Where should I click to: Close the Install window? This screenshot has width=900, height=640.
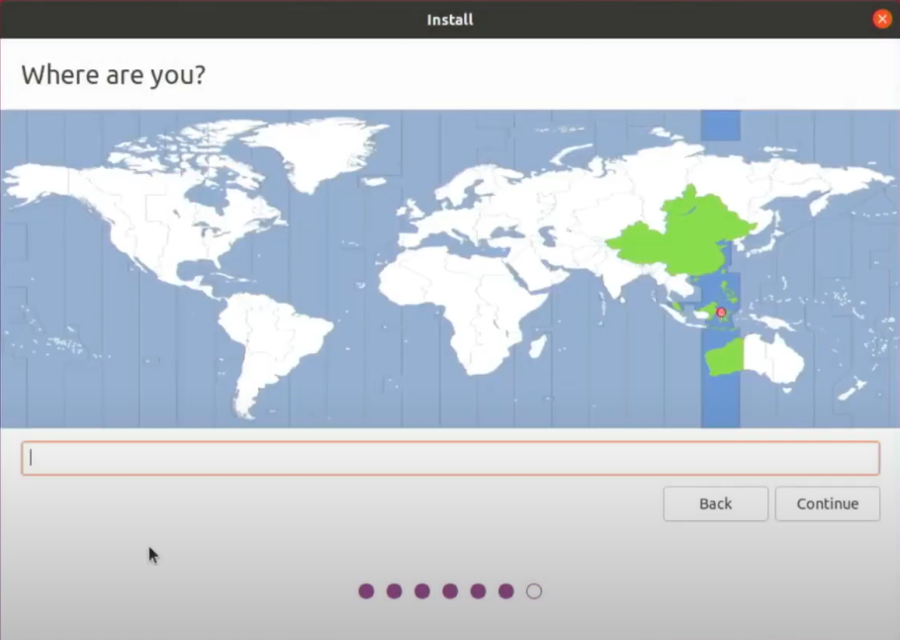(881, 19)
